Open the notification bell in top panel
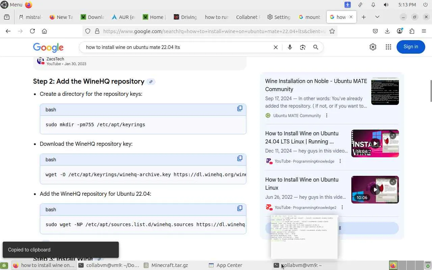Viewport: 432px width, 270px height. coord(373,5)
